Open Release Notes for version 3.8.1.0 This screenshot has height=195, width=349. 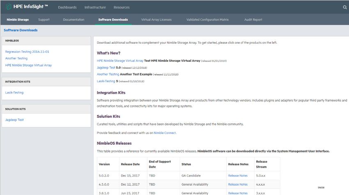click(x=238, y=193)
